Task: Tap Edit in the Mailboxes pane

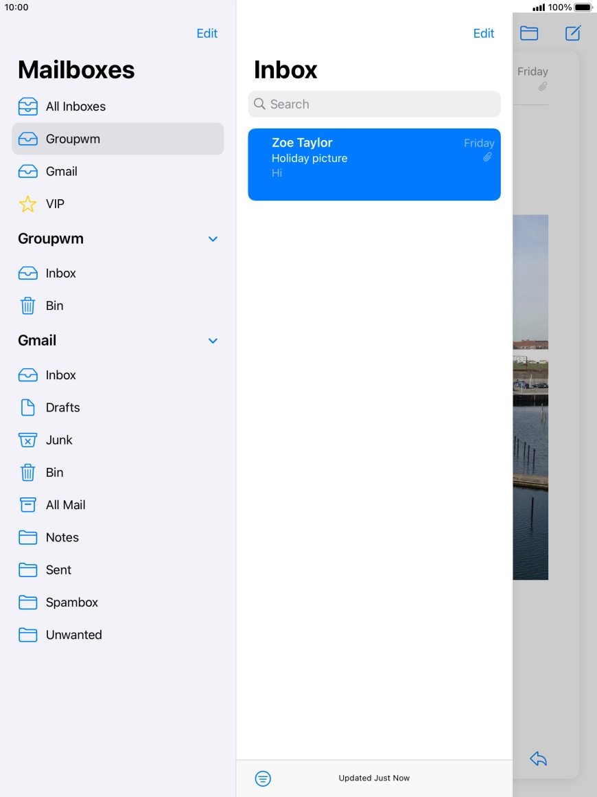Action: click(x=207, y=34)
